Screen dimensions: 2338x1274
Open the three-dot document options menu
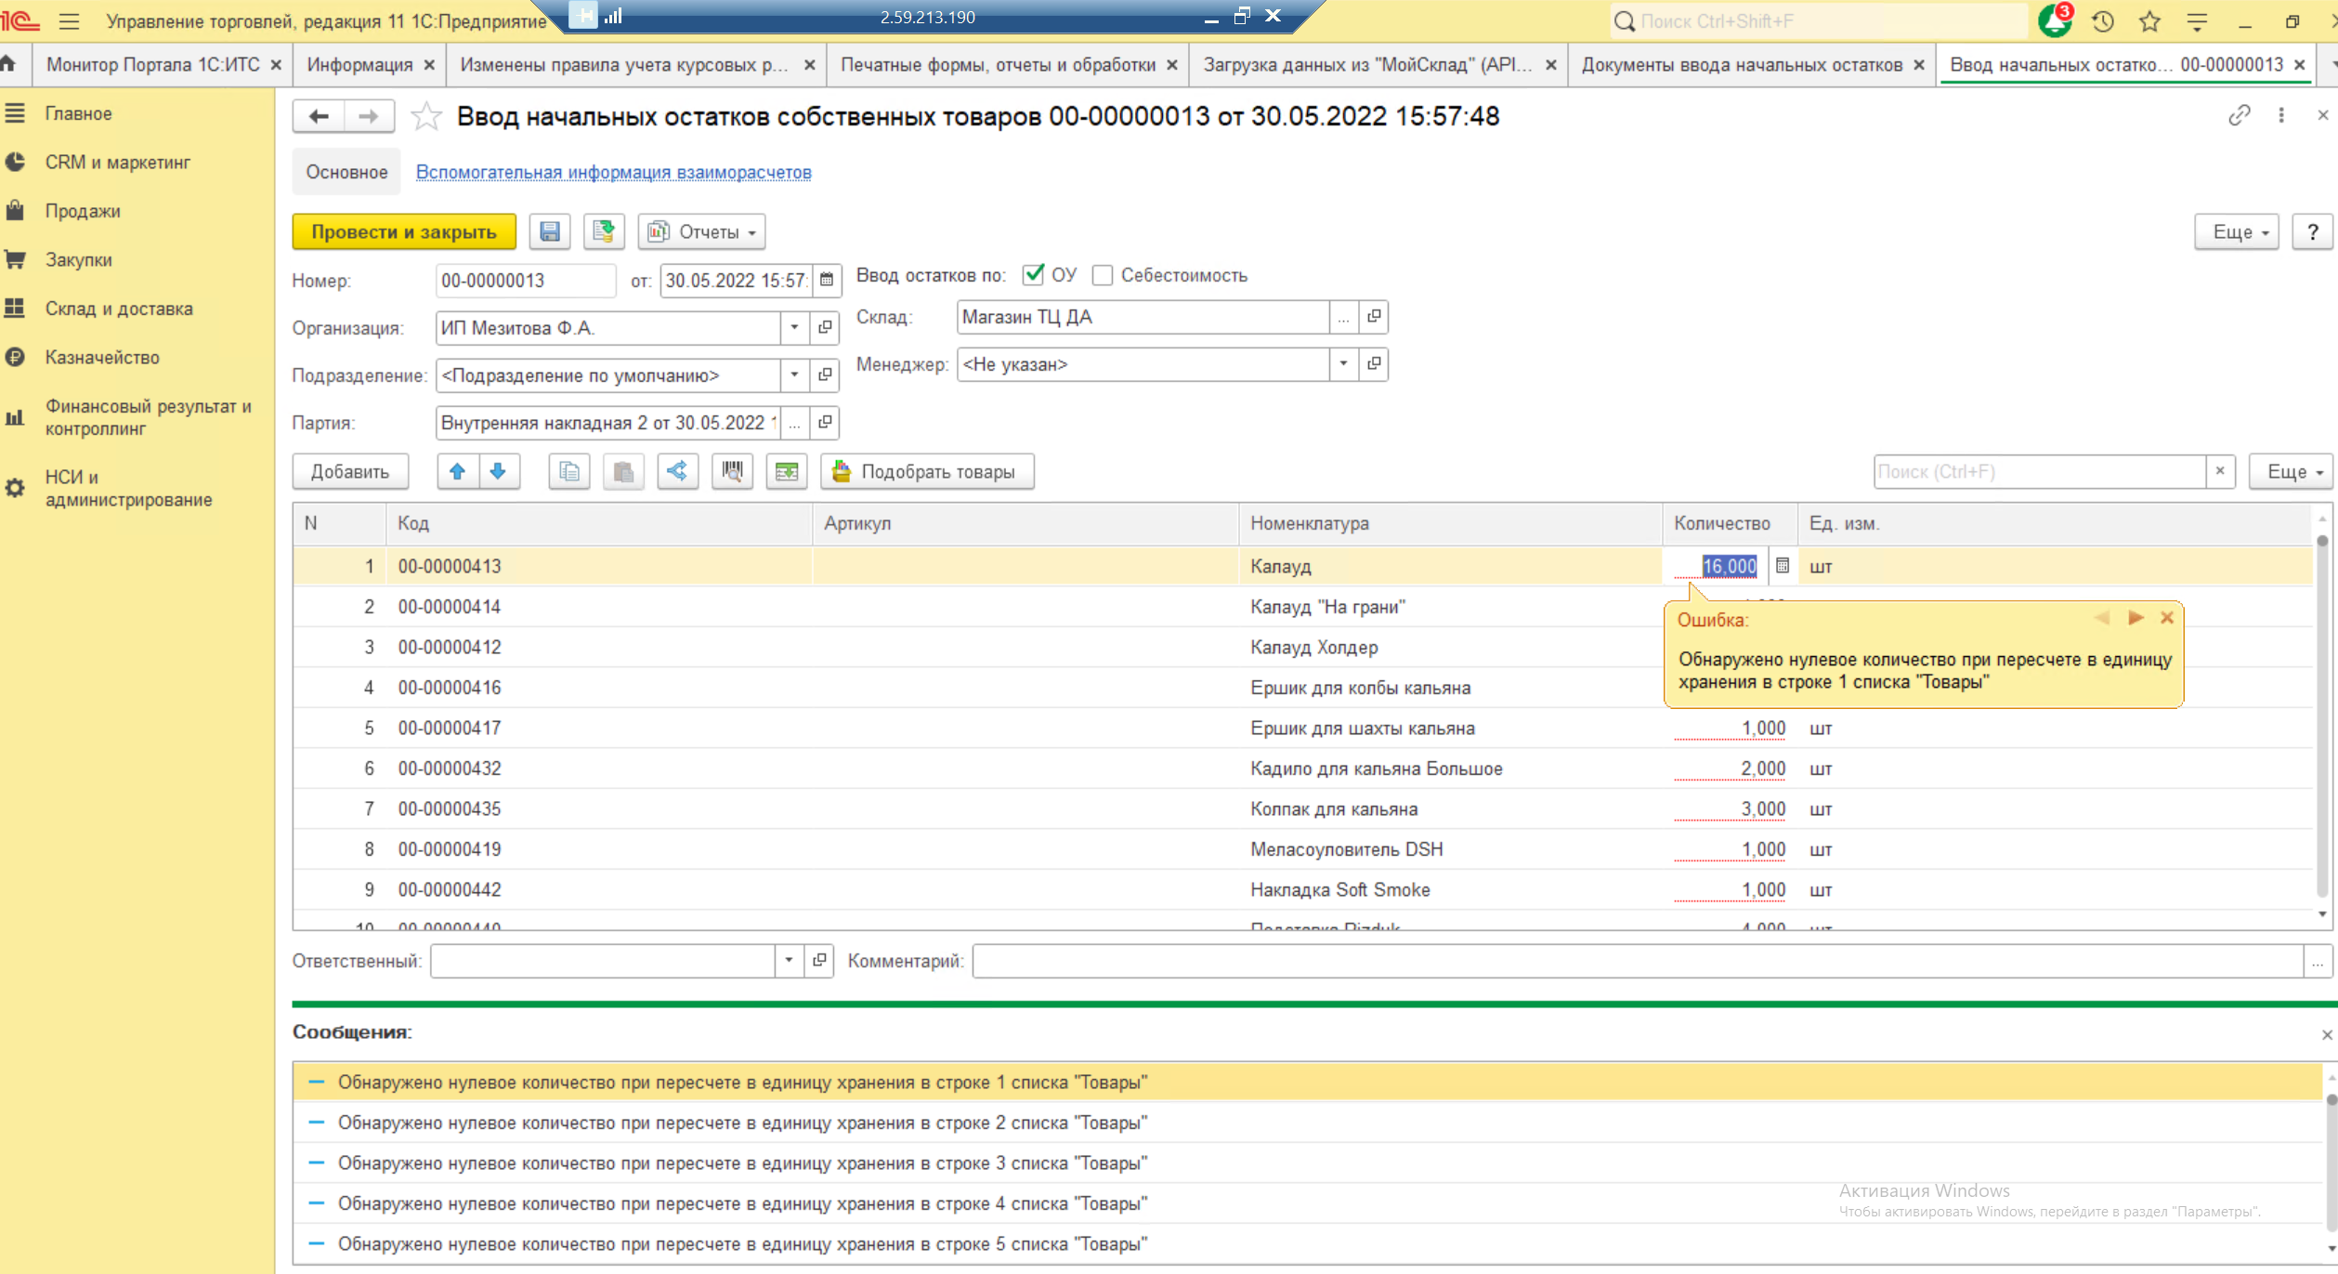click(x=2281, y=115)
